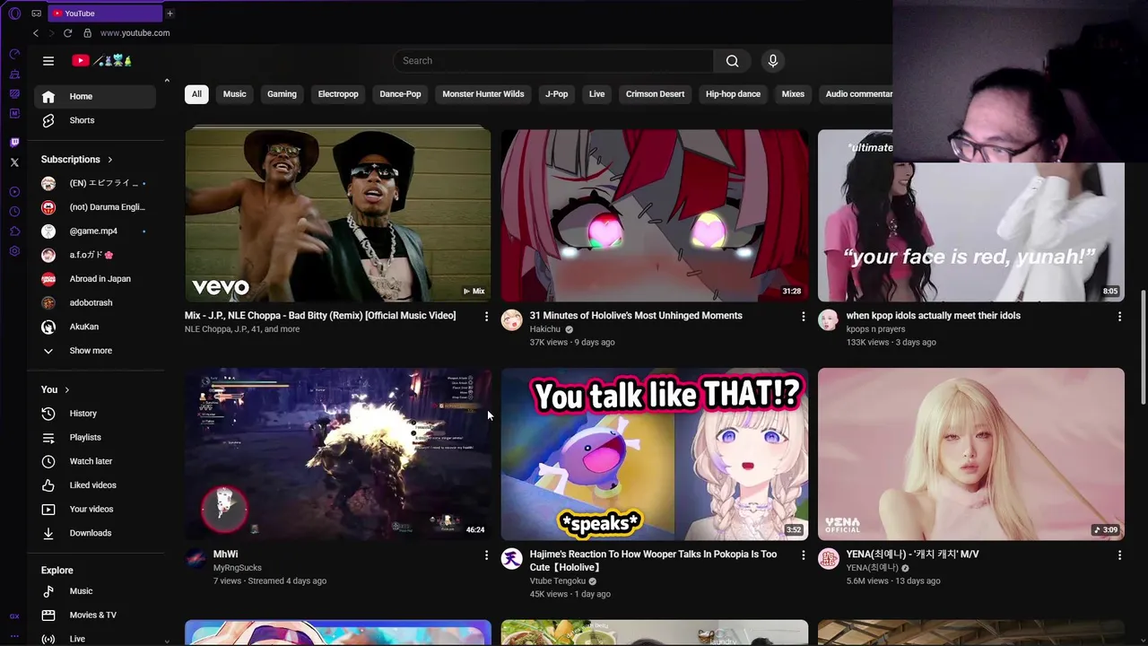This screenshot has width=1148, height=646.
Task: Click 'kpops n prayers' channel name
Action: pyautogui.click(x=875, y=329)
